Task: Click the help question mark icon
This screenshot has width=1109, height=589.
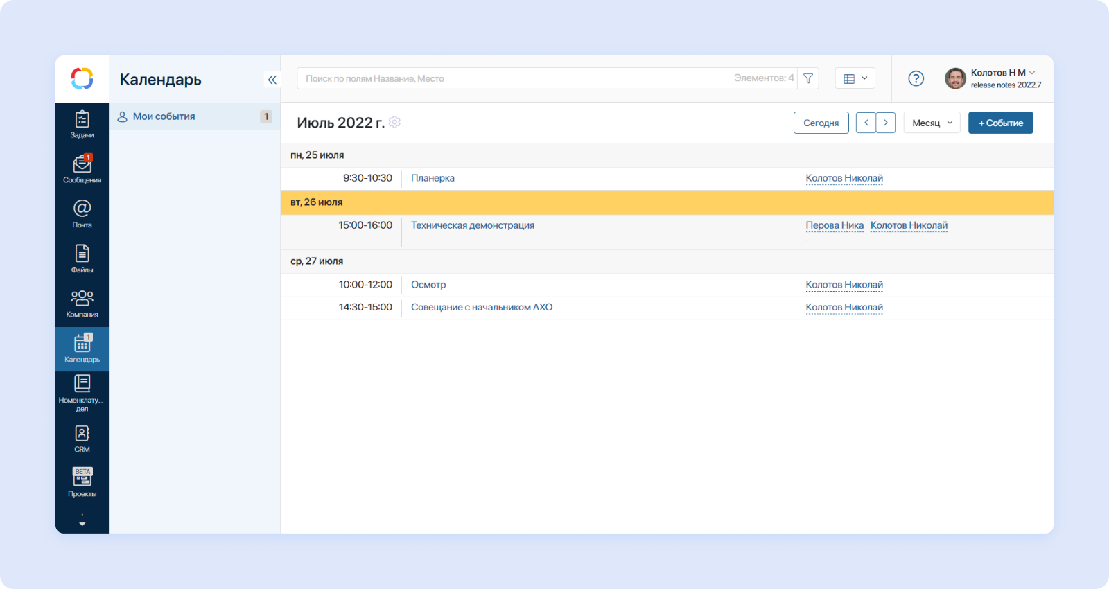Action: 916,79
